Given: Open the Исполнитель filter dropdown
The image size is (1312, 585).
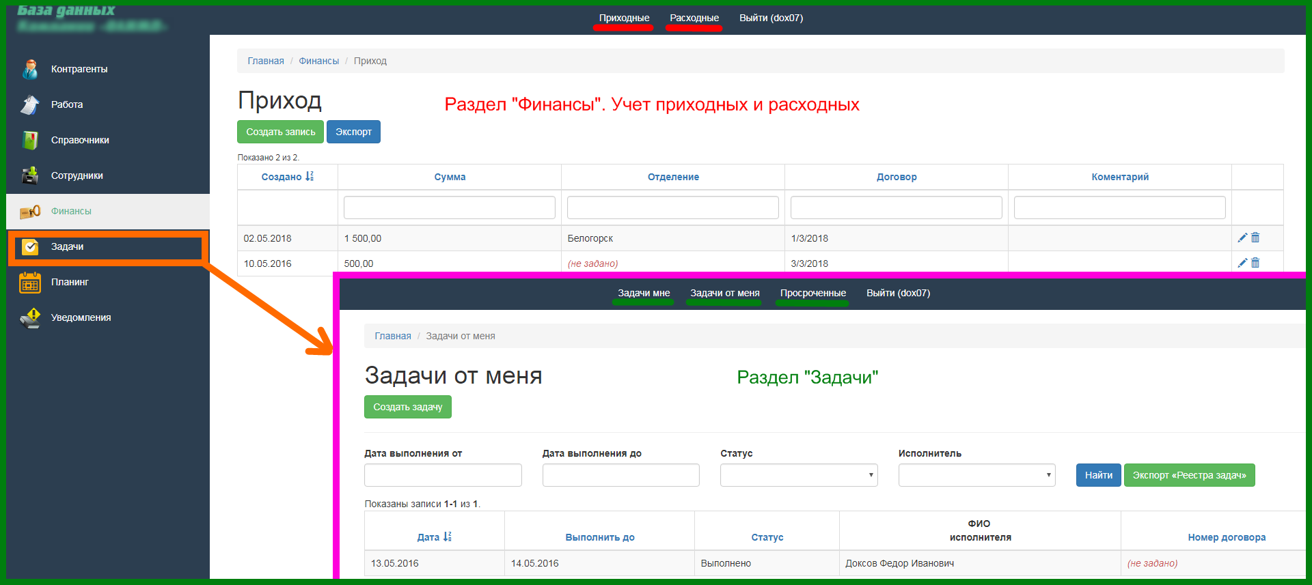Looking at the screenshot, I should coord(977,475).
